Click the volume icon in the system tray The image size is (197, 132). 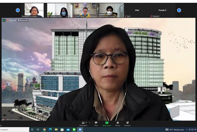(x=195, y=130)
